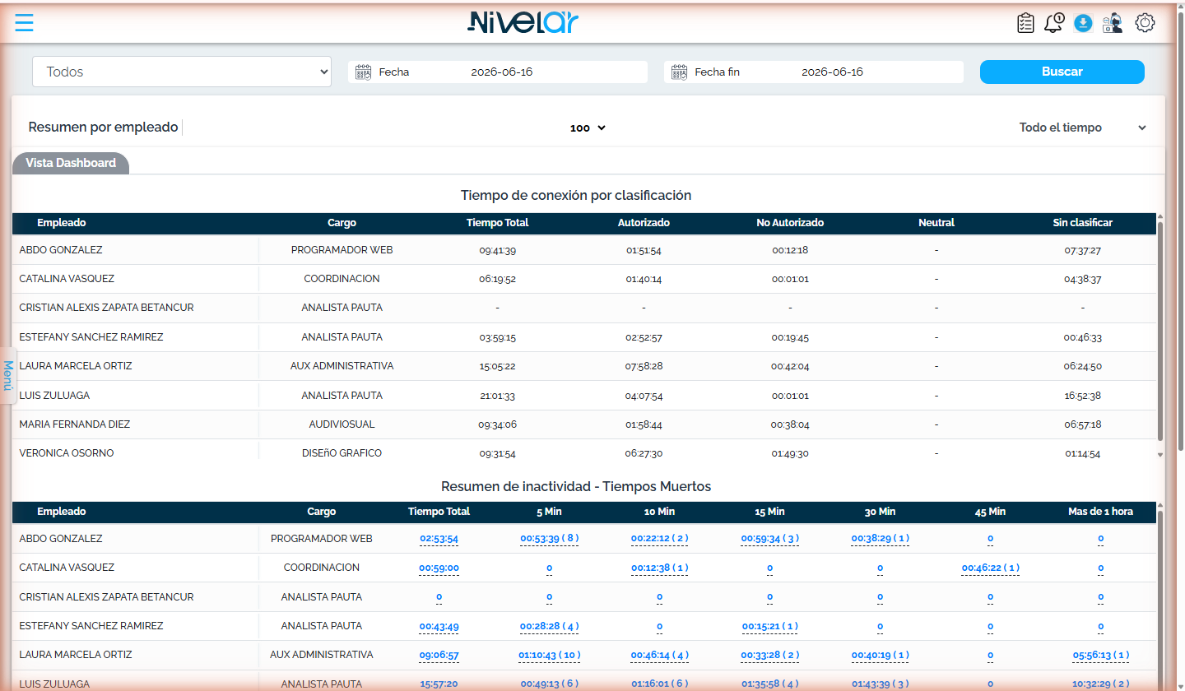Click the Sin clasificar column header
1185x691 pixels.
(1082, 223)
